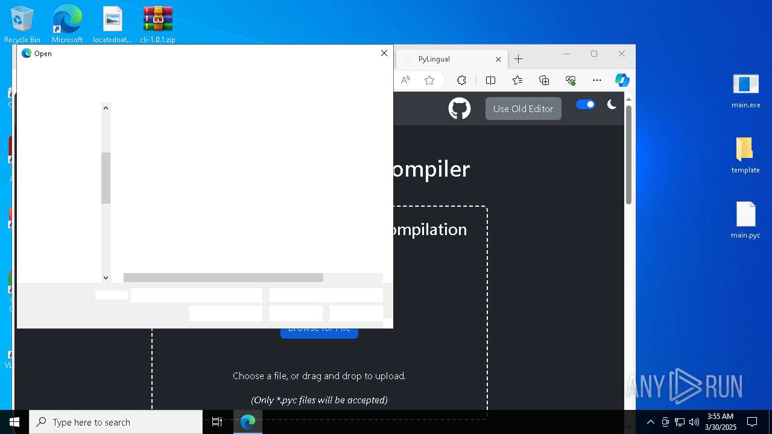Open Edge Settings and more menu
772x434 pixels.
(597, 80)
